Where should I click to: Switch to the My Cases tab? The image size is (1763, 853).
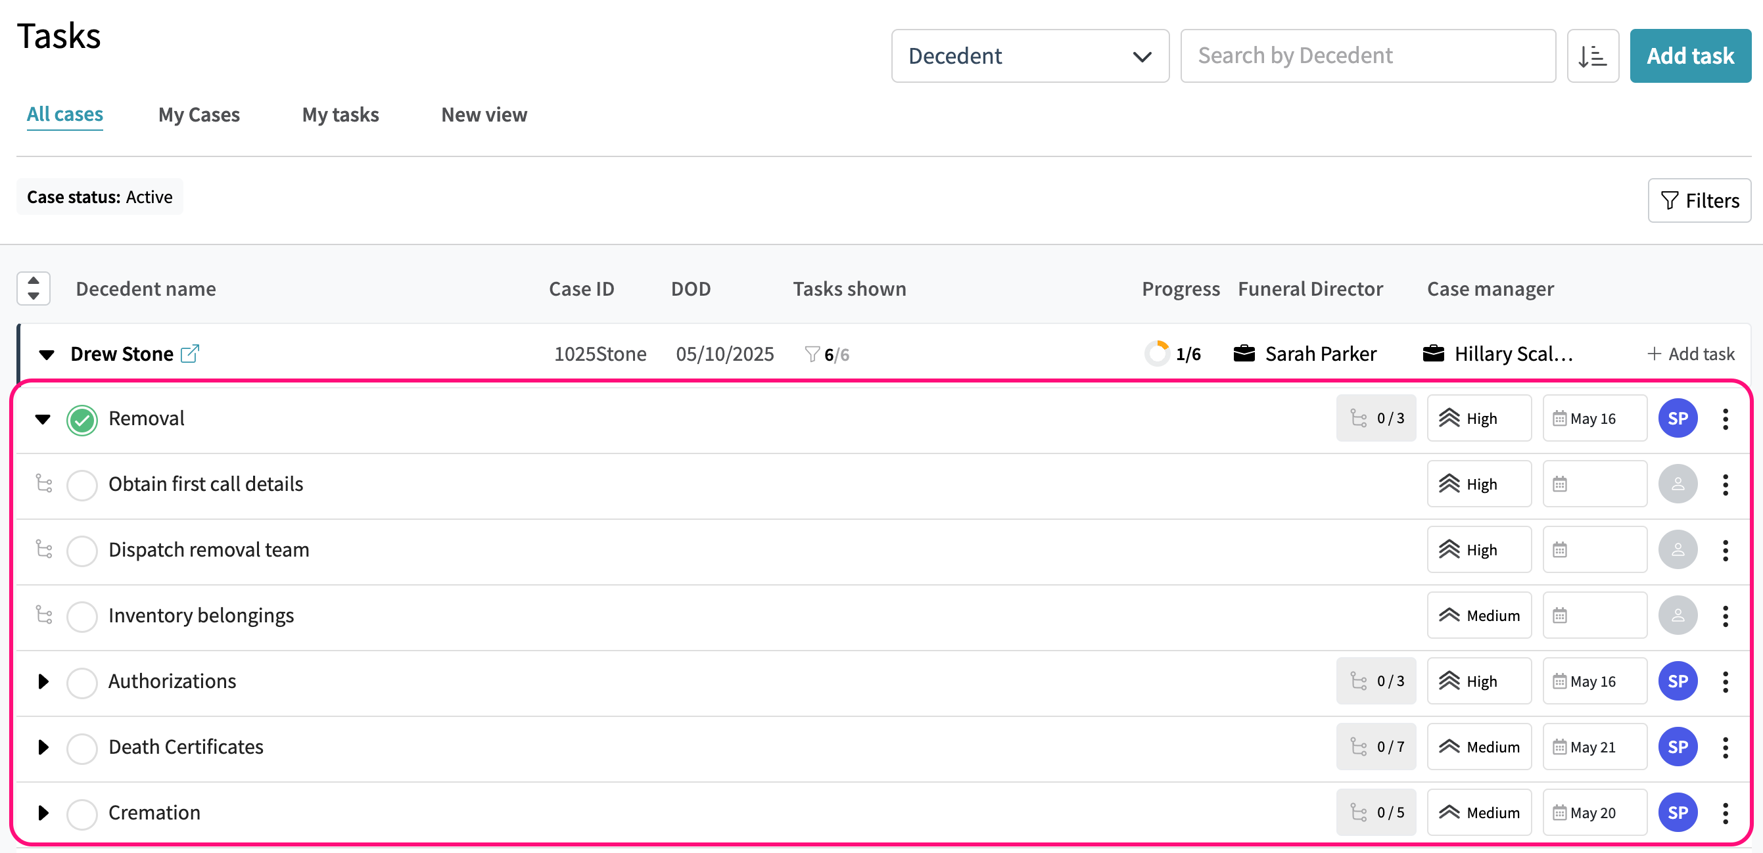[199, 115]
